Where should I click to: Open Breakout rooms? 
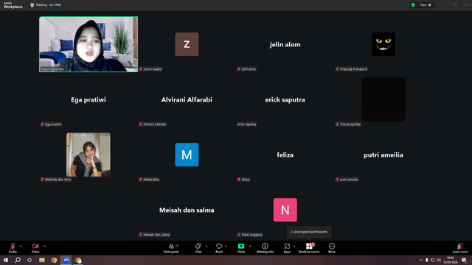click(309, 248)
